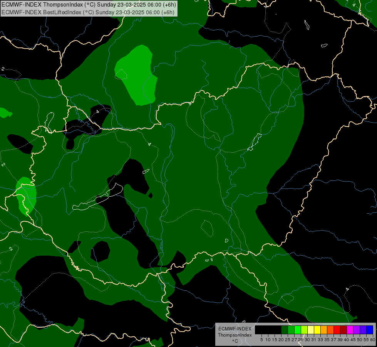This screenshot has height=347, width=377.
Task: Select the bright green 27–29 legend swatch
Action: pyautogui.click(x=298, y=330)
